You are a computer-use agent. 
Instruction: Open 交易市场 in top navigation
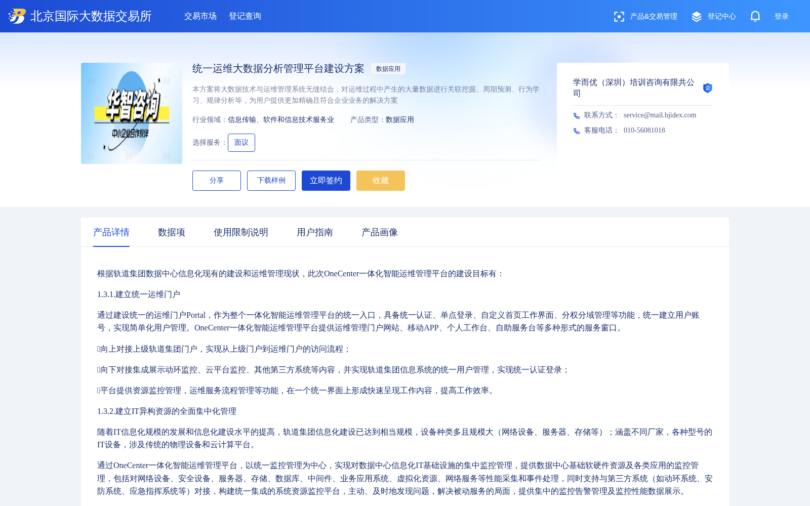200,16
